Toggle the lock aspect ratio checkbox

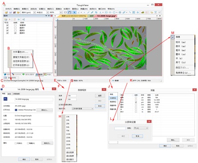(60, 105)
